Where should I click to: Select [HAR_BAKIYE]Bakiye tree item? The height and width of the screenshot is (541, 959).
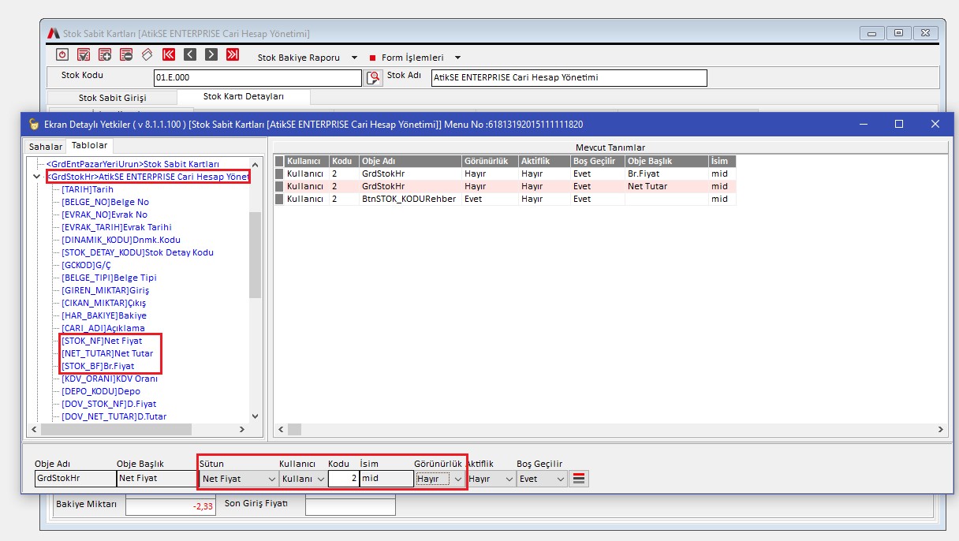pyautogui.click(x=104, y=315)
